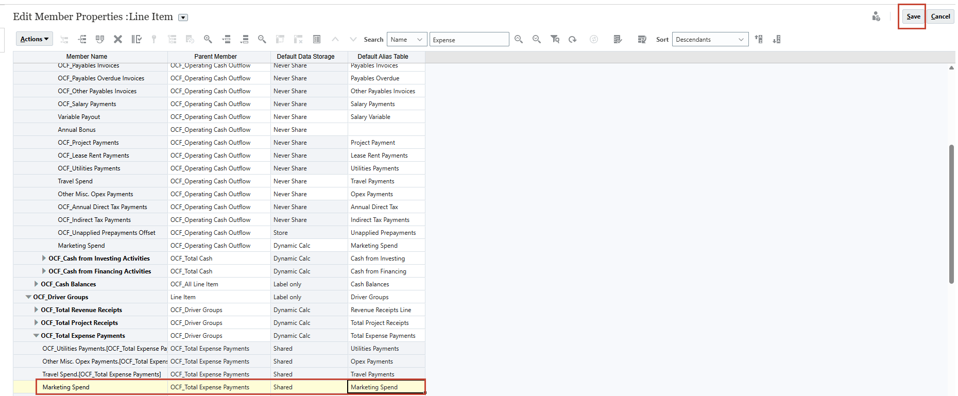
Task: Click the greyed hierarchy grid icon
Action: click(172, 39)
